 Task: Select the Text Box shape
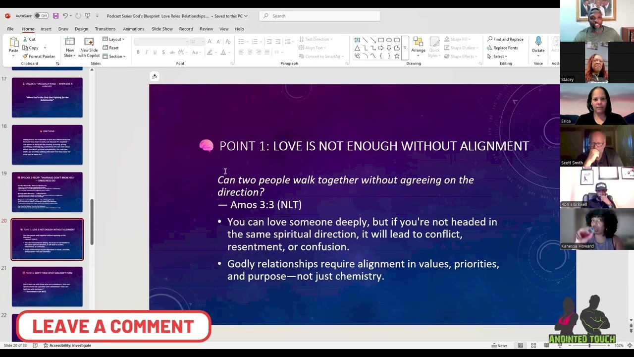coord(357,40)
